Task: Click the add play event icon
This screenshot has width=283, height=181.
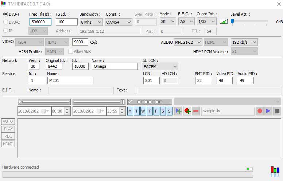Action: pyautogui.click(x=179, y=111)
